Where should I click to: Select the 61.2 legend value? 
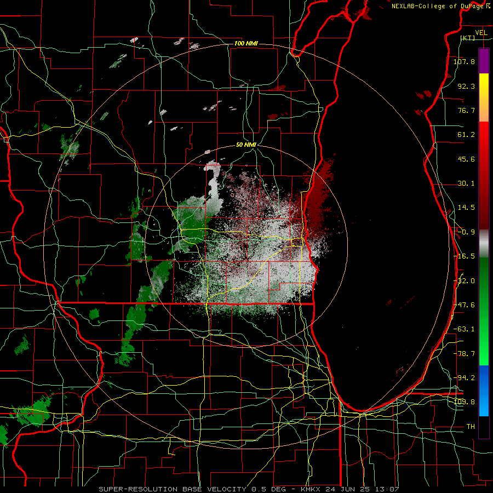(466, 134)
